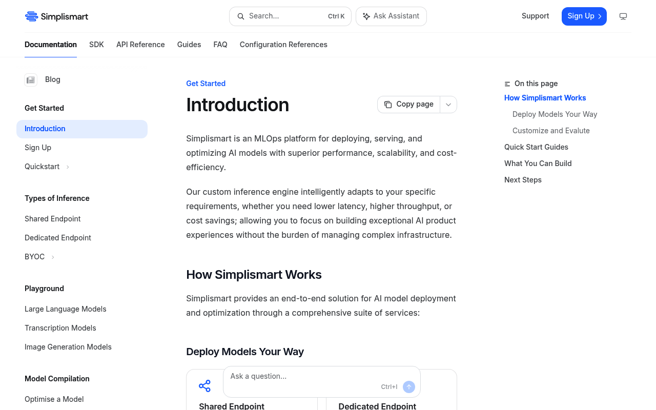Image resolution: width=656 pixels, height=410 pixels.
Task: Expand the Quickstart sidebar section
Action: [x=68, y=167]
